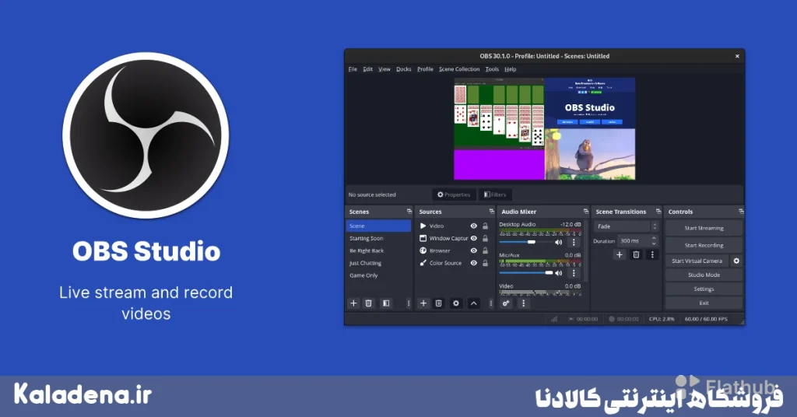Viewport: 797px width, 417px height.
Task: Add a transition with Scene Transitions plus icon
Action: 619,254
